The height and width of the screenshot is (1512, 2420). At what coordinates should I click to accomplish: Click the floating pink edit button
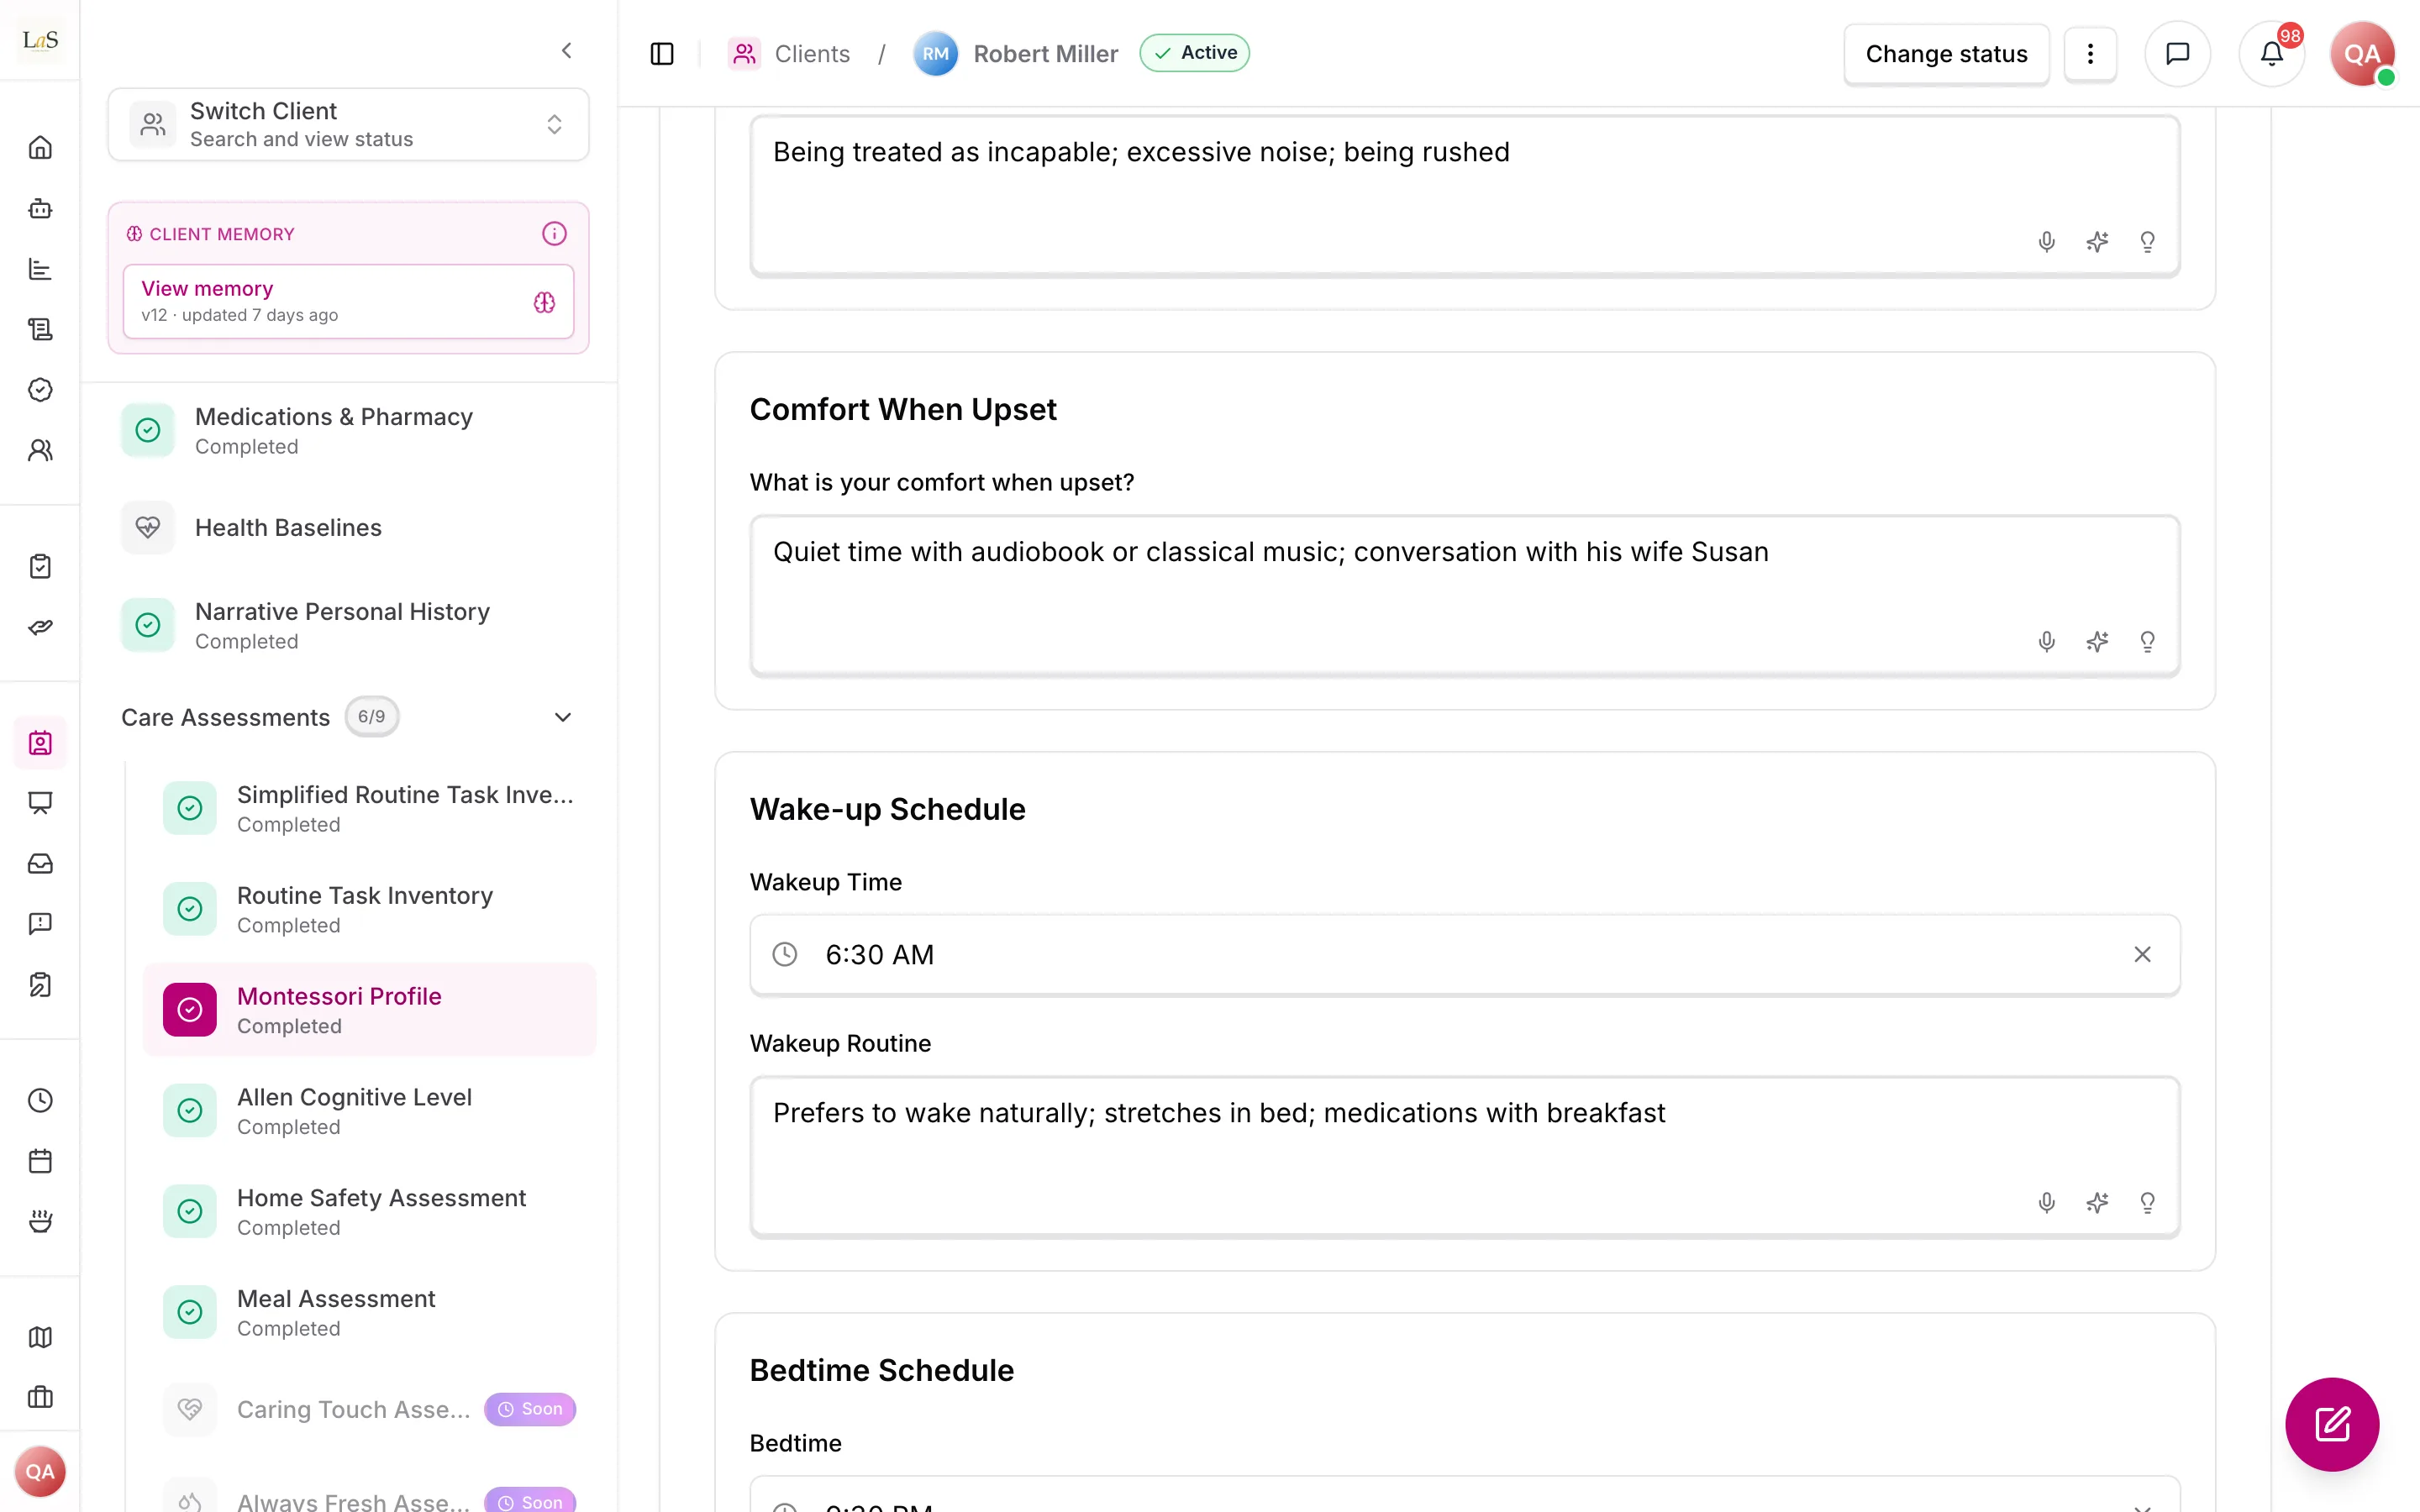(2332, 1424)
